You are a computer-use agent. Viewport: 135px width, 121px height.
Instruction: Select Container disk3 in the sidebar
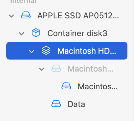(x=77, y=33)
